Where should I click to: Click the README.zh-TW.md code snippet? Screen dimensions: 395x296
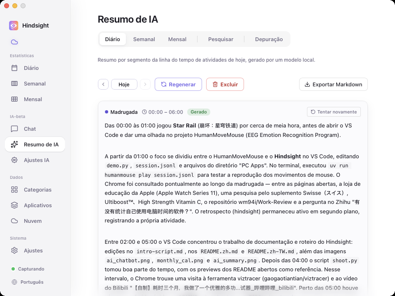coord(271,252)
